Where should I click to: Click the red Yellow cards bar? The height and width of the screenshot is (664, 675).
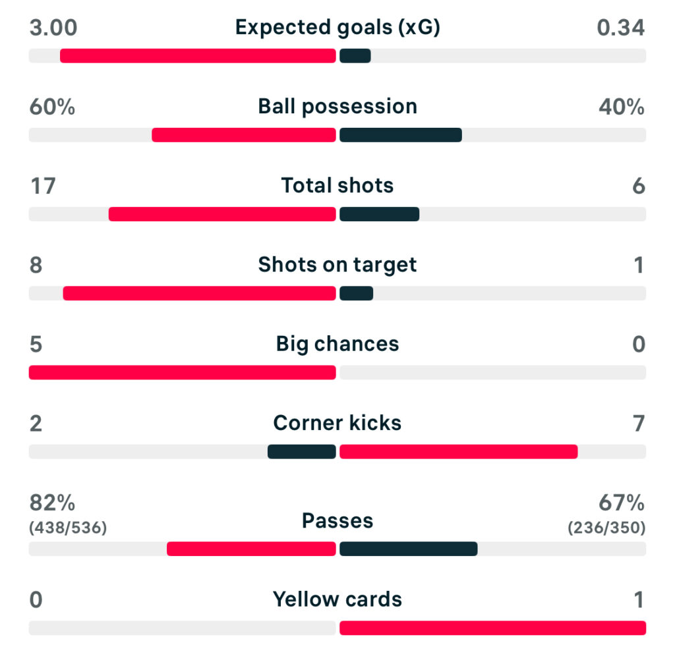pyautogui.click(x=492, y=628)
